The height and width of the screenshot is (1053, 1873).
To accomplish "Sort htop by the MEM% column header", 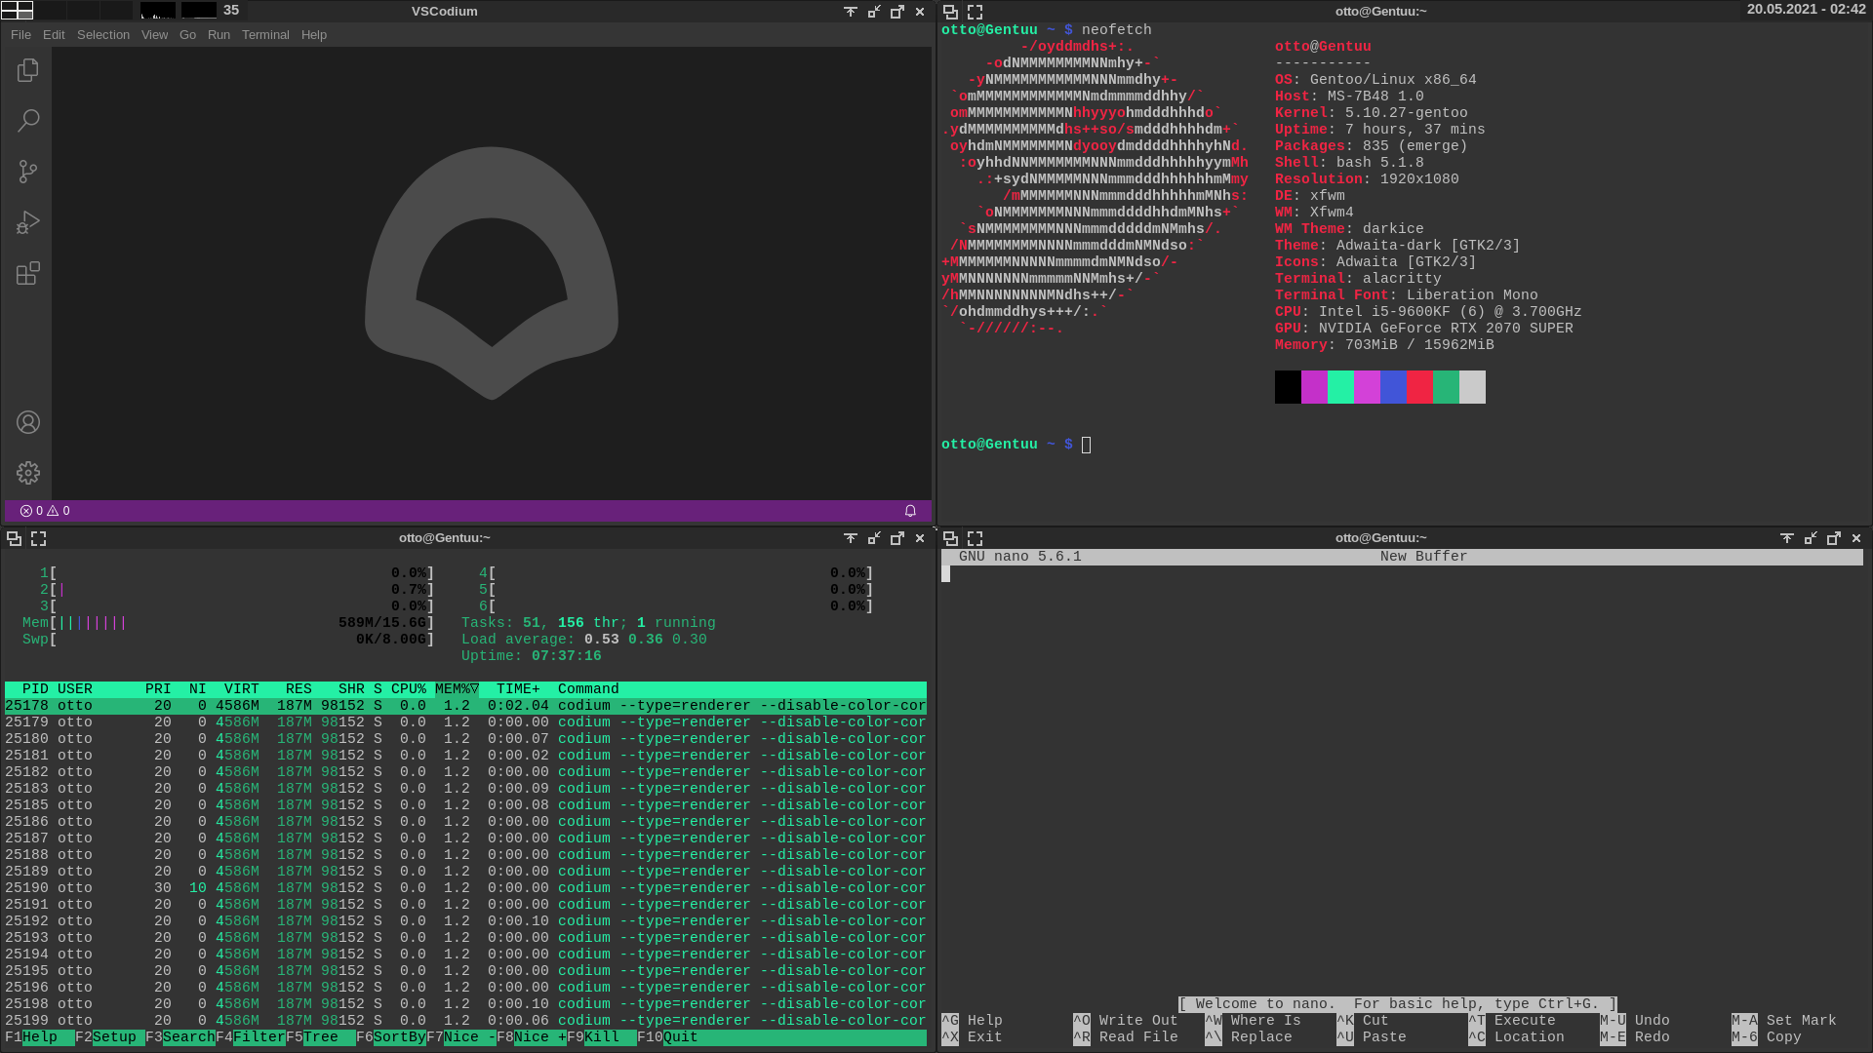I will [457, 689].
